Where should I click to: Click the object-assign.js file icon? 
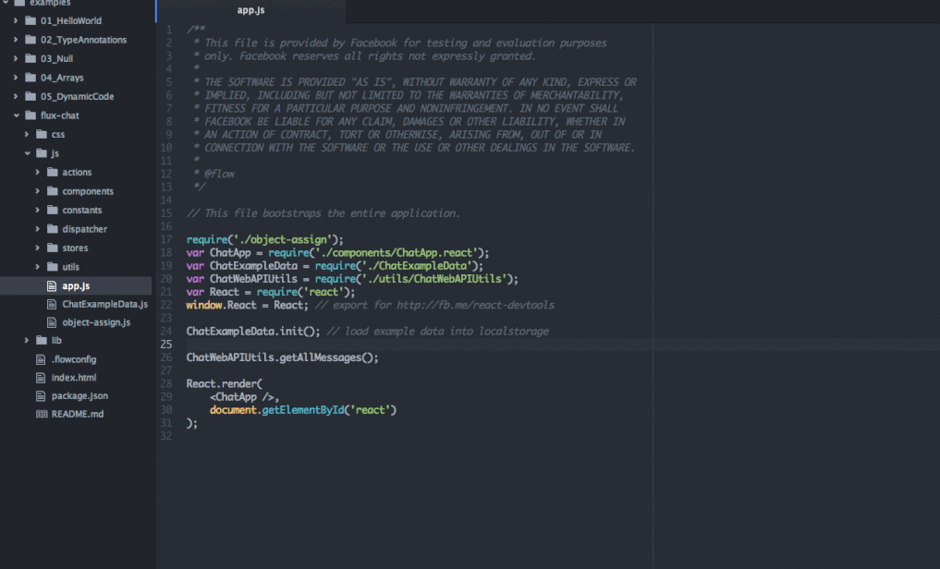(52, 322)
